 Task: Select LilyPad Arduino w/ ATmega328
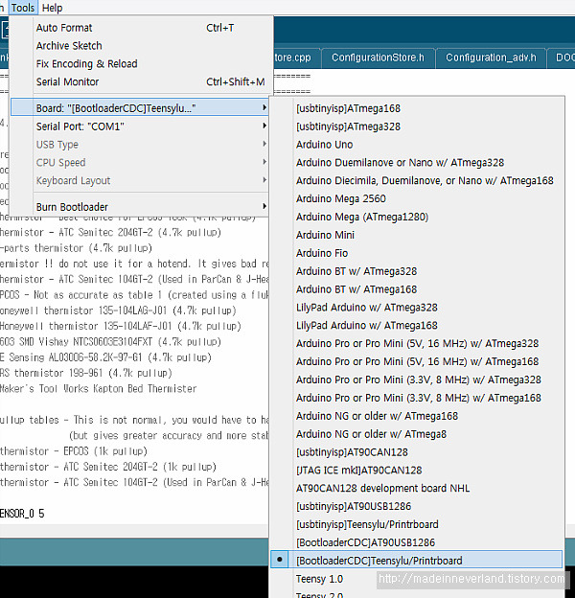(x=416, y=308)
